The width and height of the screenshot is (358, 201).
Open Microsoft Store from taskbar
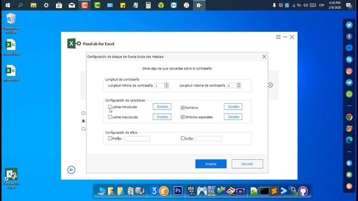59,5
